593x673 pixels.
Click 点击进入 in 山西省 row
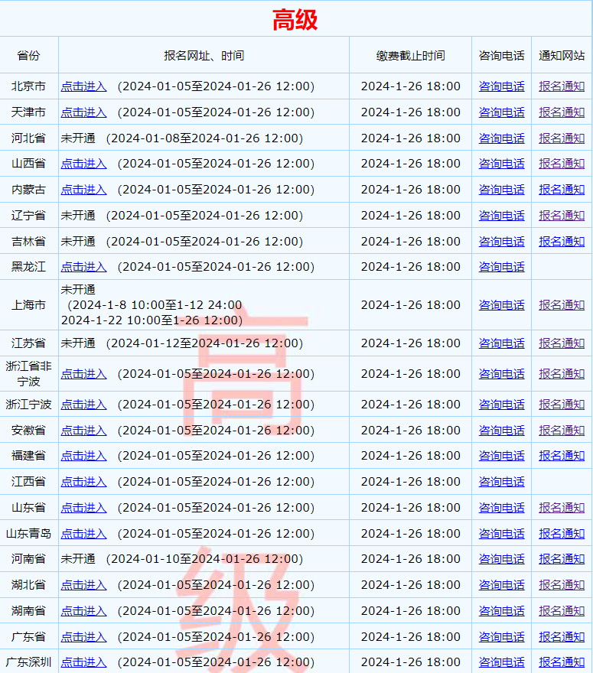click(84, 164)
